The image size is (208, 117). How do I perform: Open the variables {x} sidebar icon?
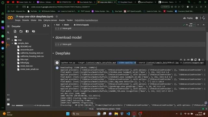[8, 39]
